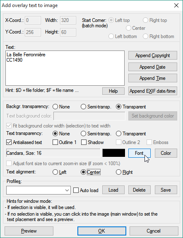Append Date to overlay text
183x238 pixels.
coord(153,67)
